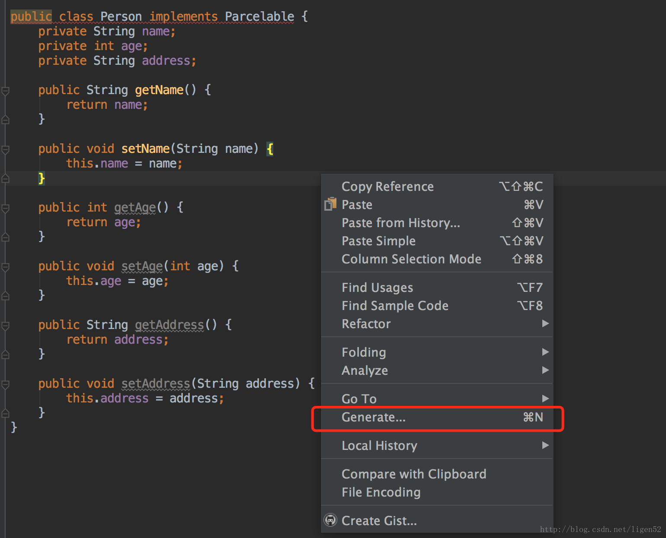Choose Compare with Clipboard
Screen dimensions: 666x538
pyautogui.click(x=437, y=474)
